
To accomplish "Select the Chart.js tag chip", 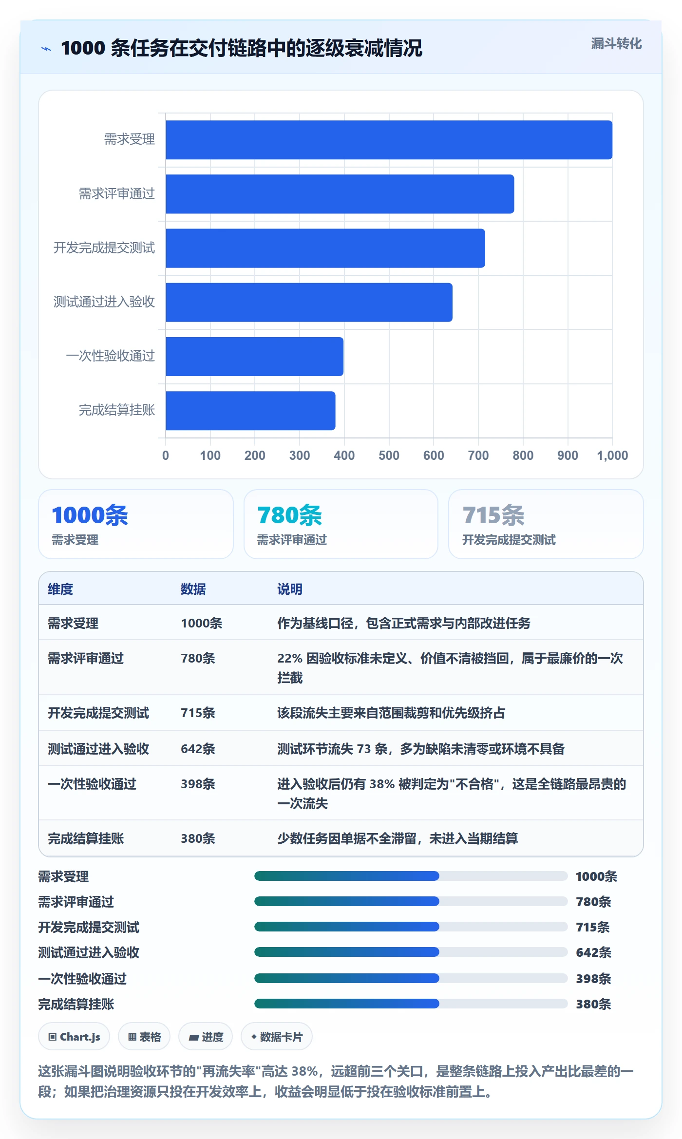I will click(x=74, y=1037).
